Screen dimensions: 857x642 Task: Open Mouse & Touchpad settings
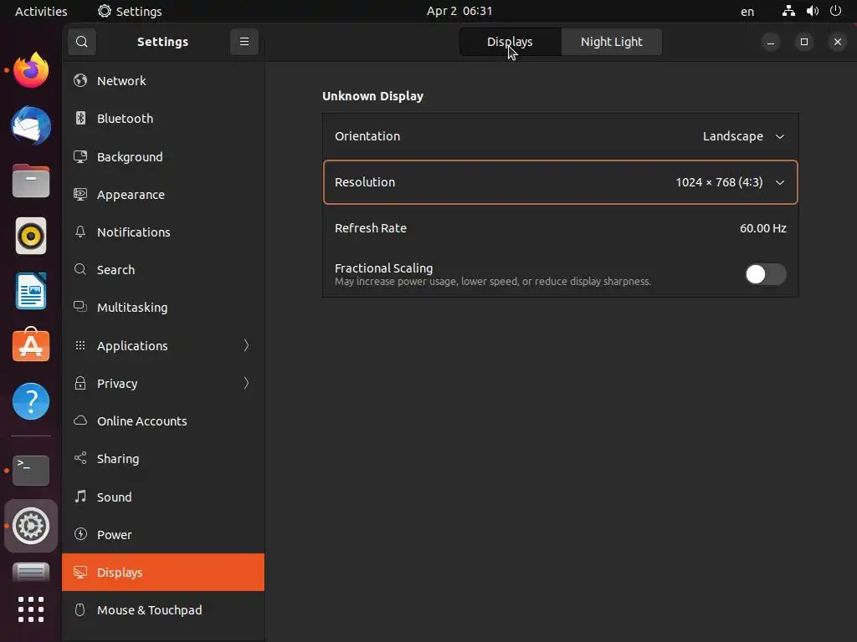149,609
